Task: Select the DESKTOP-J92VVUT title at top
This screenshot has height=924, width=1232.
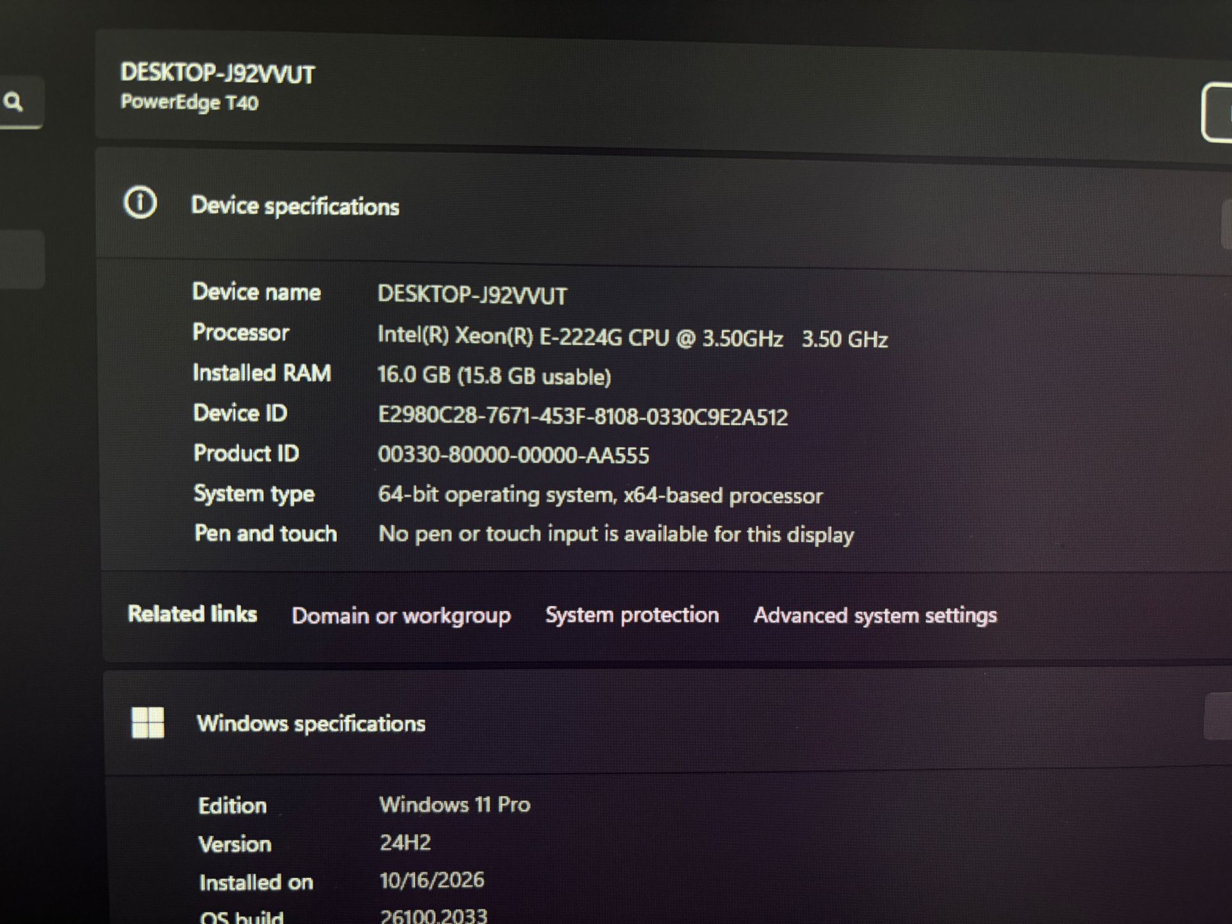Action: point(218,74)
